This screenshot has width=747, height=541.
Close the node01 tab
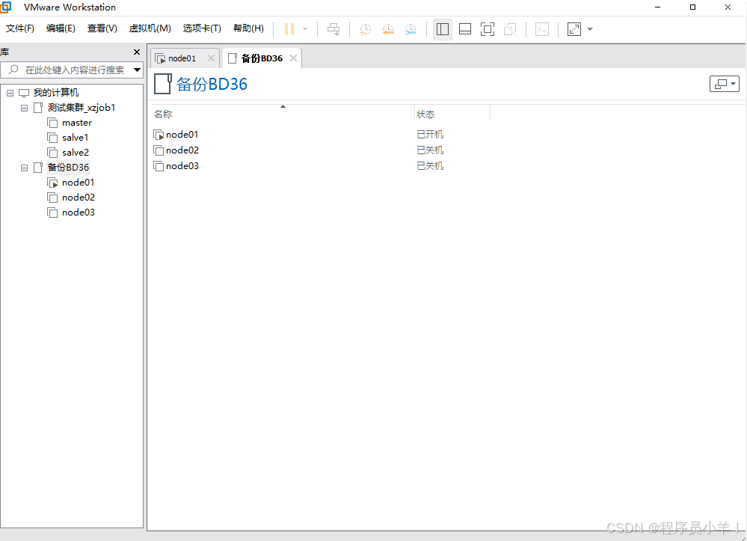[x=211, y=58]
